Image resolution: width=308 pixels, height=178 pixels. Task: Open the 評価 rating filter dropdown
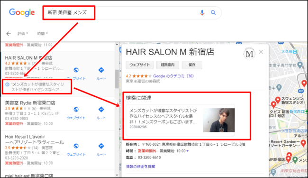pos(23,33)
